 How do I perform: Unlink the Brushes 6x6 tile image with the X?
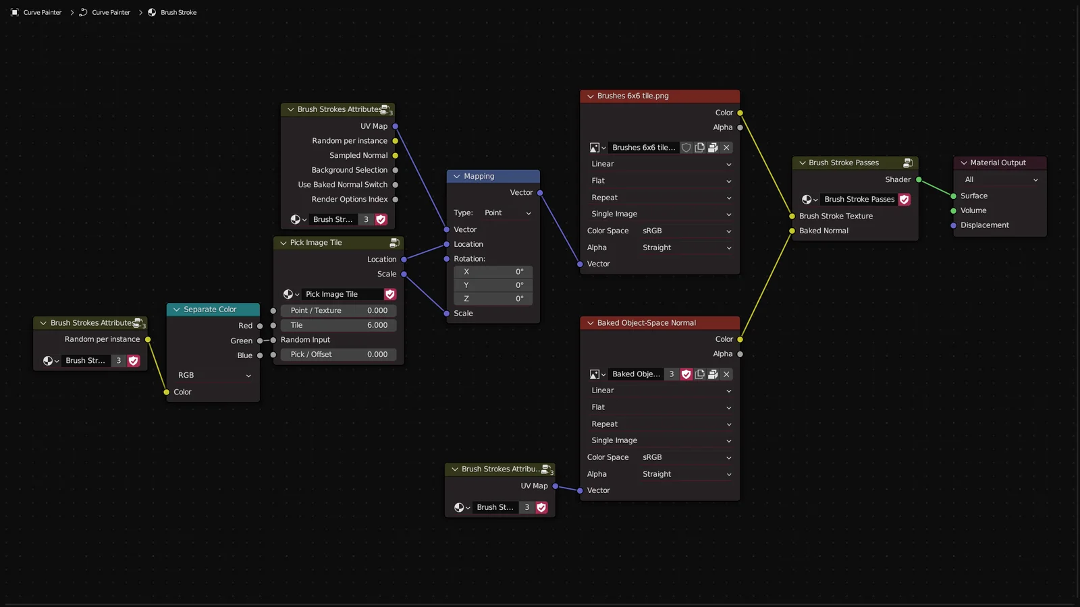(x=726, y=147)
